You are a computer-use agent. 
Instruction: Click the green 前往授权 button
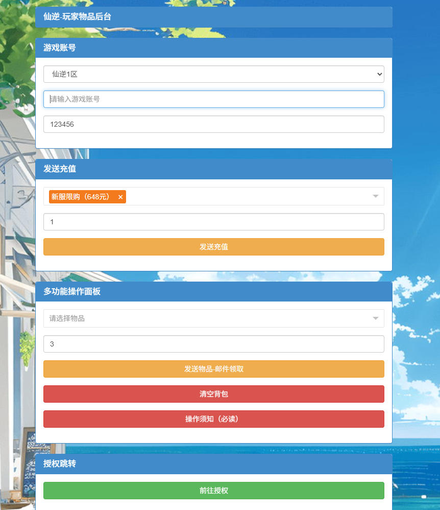tap(213, 491)
